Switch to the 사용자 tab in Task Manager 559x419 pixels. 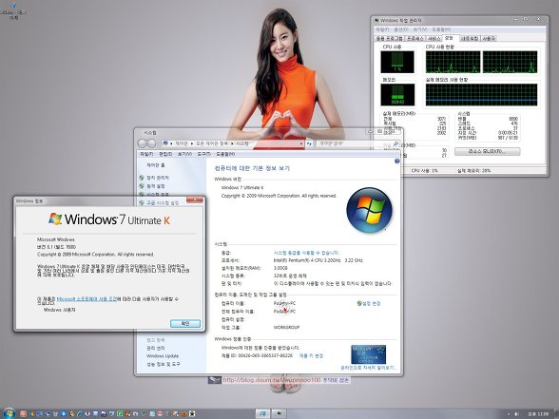click(x=489, y=38)
